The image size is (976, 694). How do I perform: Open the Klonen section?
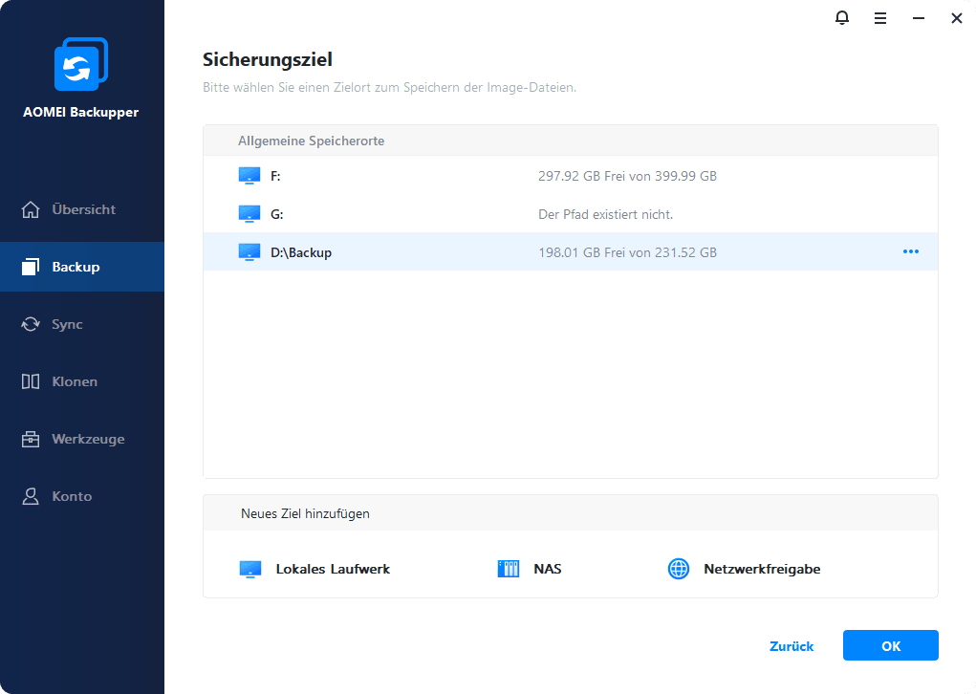82,381
